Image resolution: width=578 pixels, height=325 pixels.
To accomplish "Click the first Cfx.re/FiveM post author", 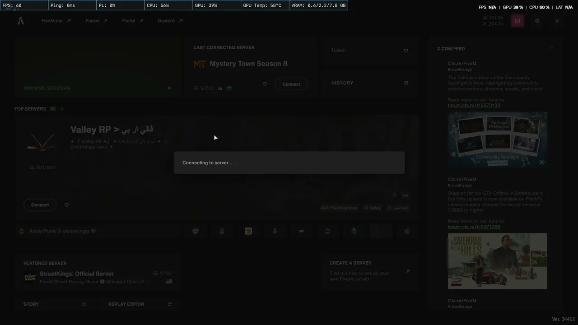I will tap(462, 64).
